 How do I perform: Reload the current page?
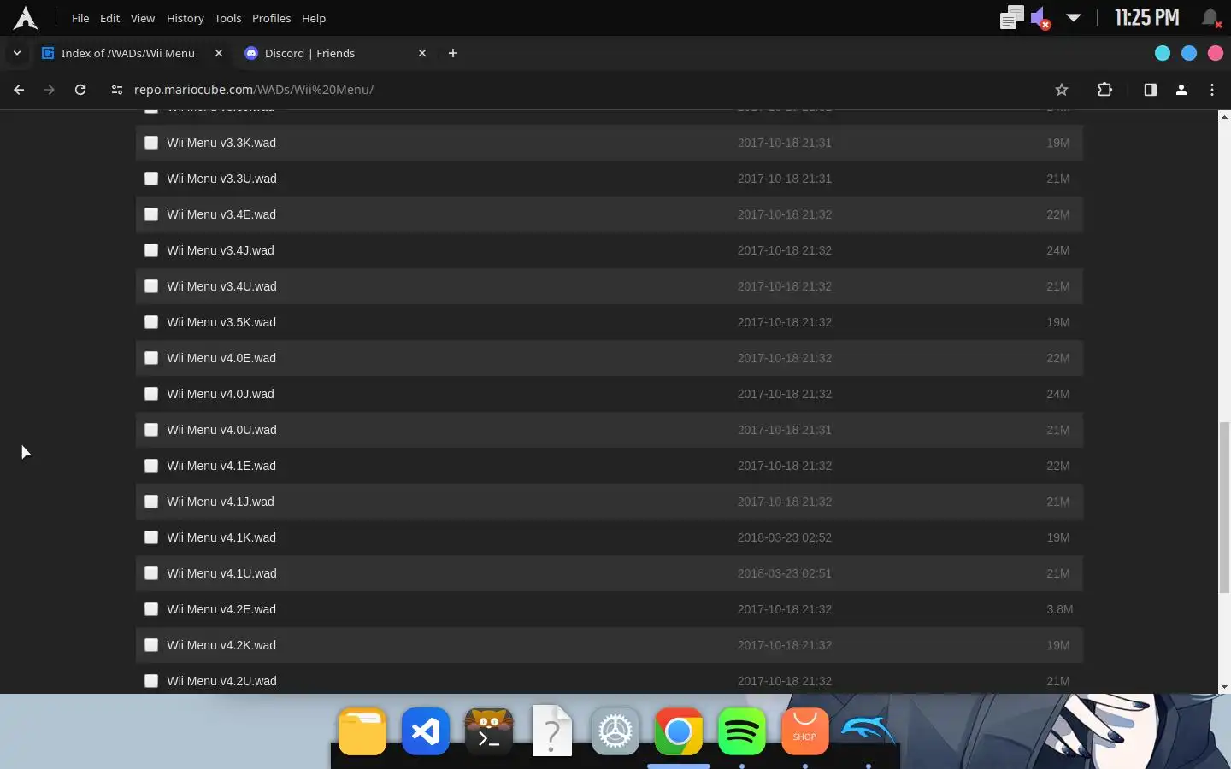pyautogui.click(x=80, y=90)
